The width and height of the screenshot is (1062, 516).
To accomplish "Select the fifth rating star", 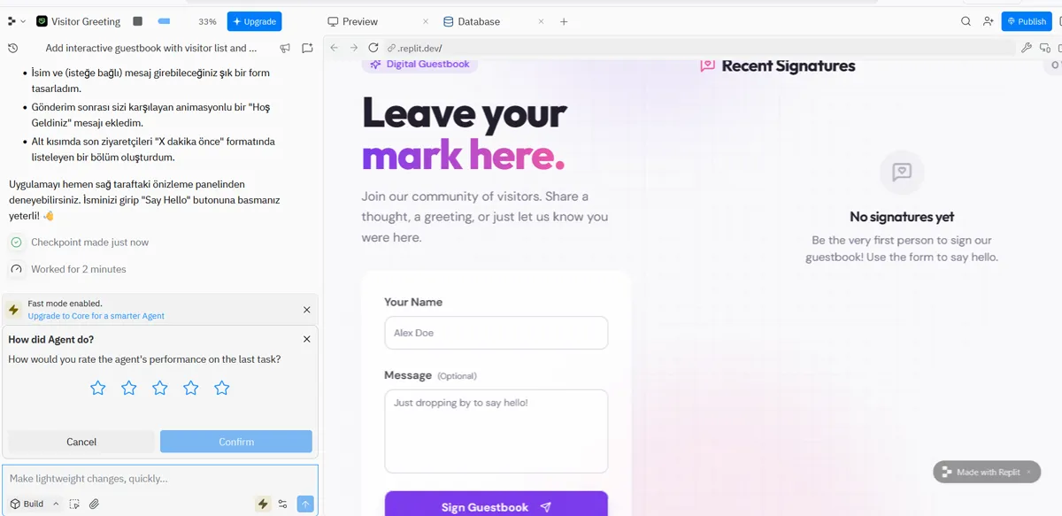I will tap(222, 388).
